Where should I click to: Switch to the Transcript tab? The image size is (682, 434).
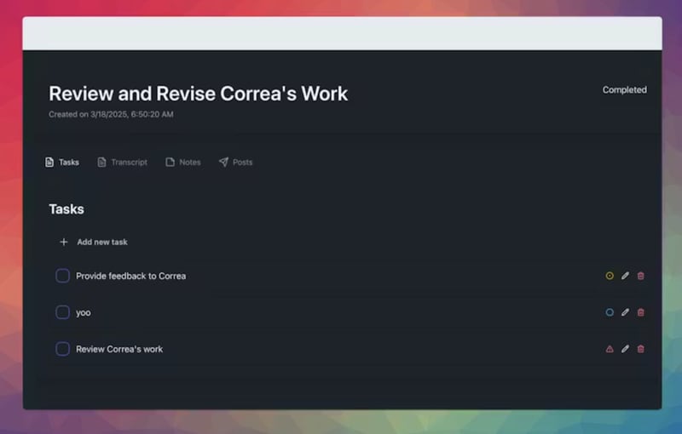122,162
